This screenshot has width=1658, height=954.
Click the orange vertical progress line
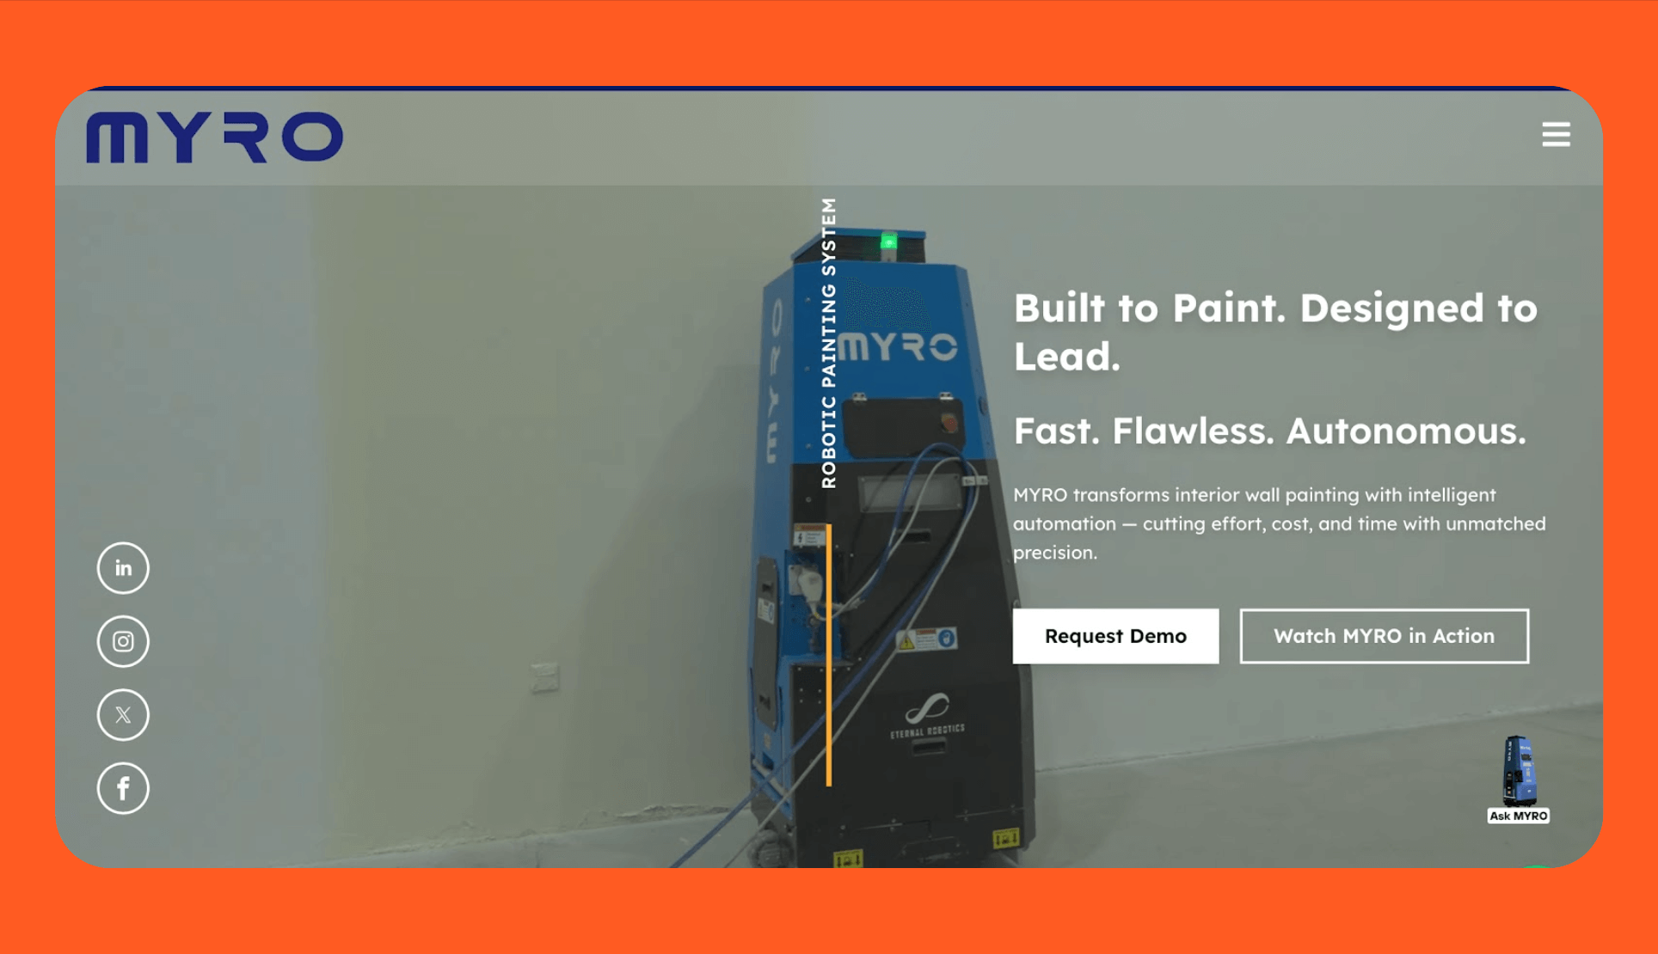pos(829,655)
